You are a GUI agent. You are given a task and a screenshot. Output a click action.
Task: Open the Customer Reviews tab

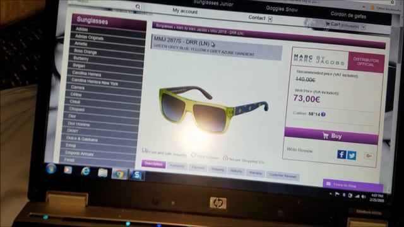tap(283, 176)
